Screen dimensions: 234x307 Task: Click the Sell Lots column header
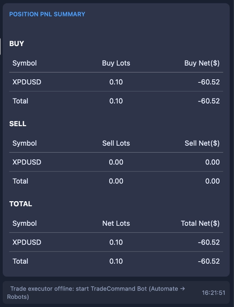[116, 143]
